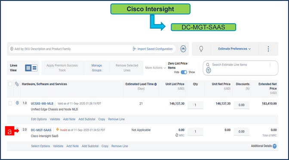Click Remove Line under UCSXE-M8-MLB
Image resolution: width=289 pixels, height=160 pixels.
pyautogui.click(x=116, y=119)
